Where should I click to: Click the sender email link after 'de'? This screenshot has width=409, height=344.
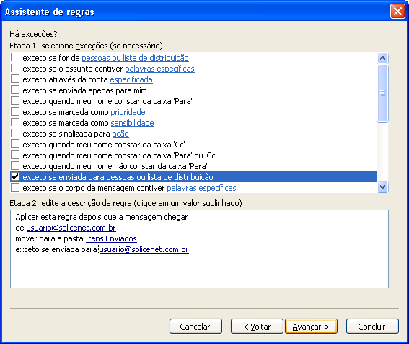click(71, 228)
